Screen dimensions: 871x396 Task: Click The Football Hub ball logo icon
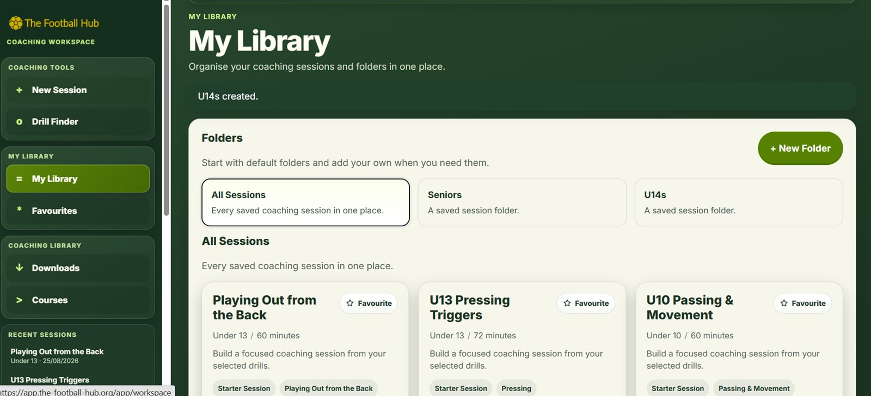pyautogui.click(x=16, y=23)
